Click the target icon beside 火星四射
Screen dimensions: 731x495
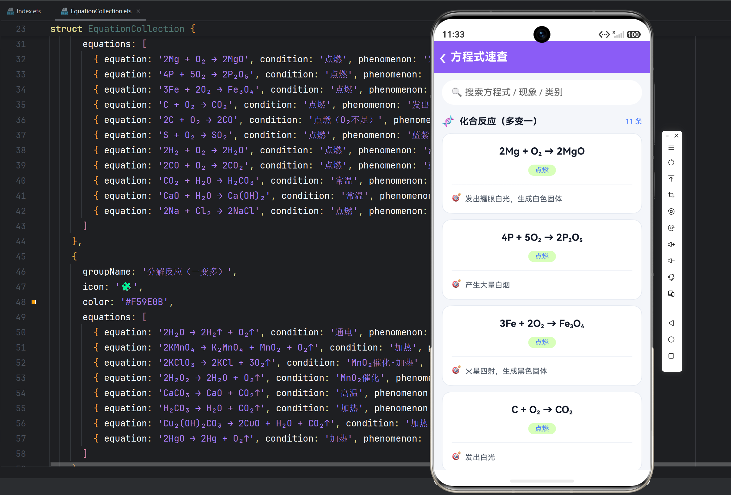[x=456, y=370]
